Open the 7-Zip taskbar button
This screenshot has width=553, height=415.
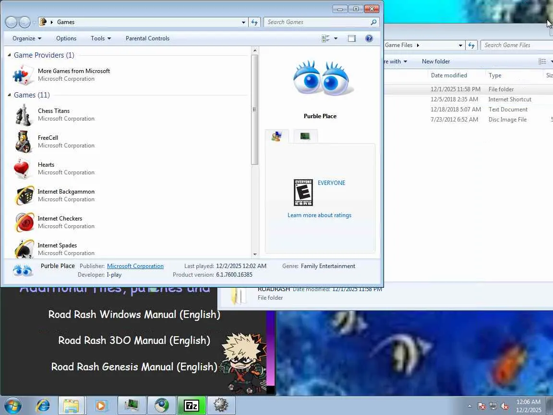pos(192,406)
